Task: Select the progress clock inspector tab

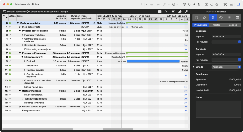Action: (221, 17)
